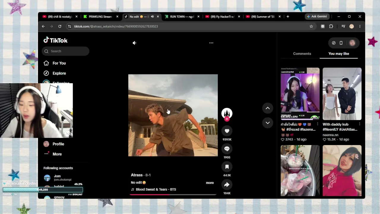Image resolution: width=380 pixels, height=214 pixels.
Task: Open the neenna.nn author link
Action: 331,135
